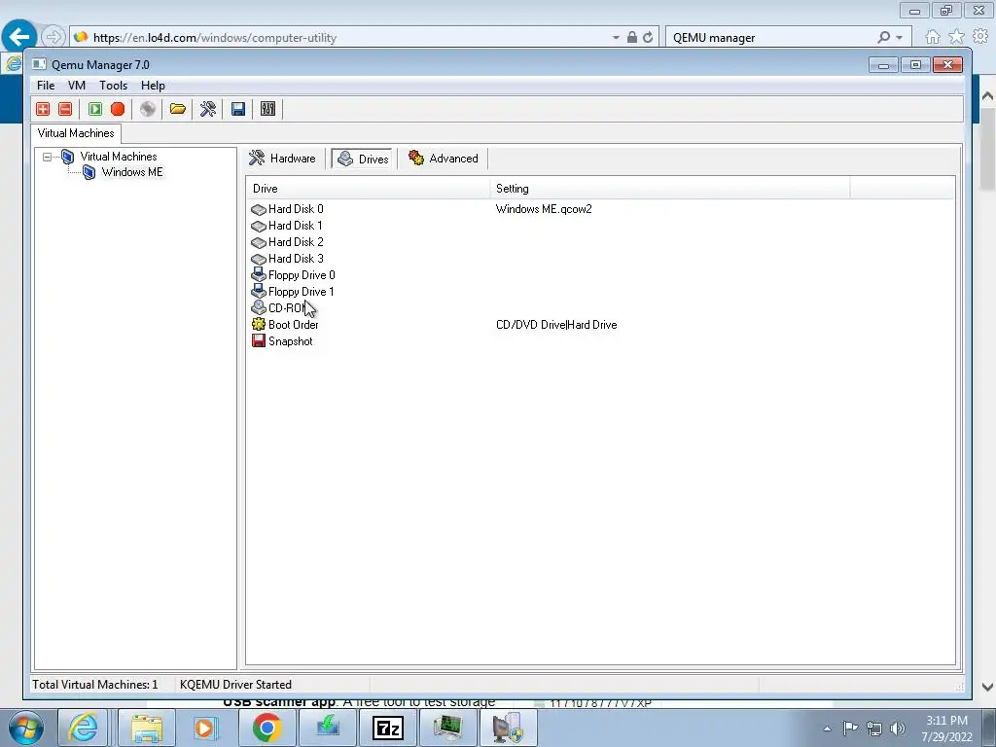
Task: Click the hammer and wrench toolbar icon
Action: 208,109
